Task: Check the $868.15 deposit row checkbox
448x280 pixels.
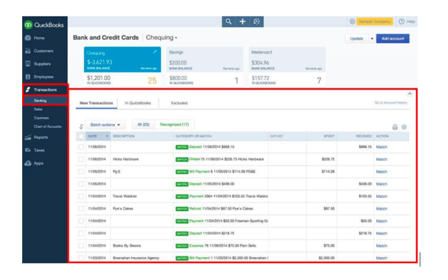Action: point(81,147)
